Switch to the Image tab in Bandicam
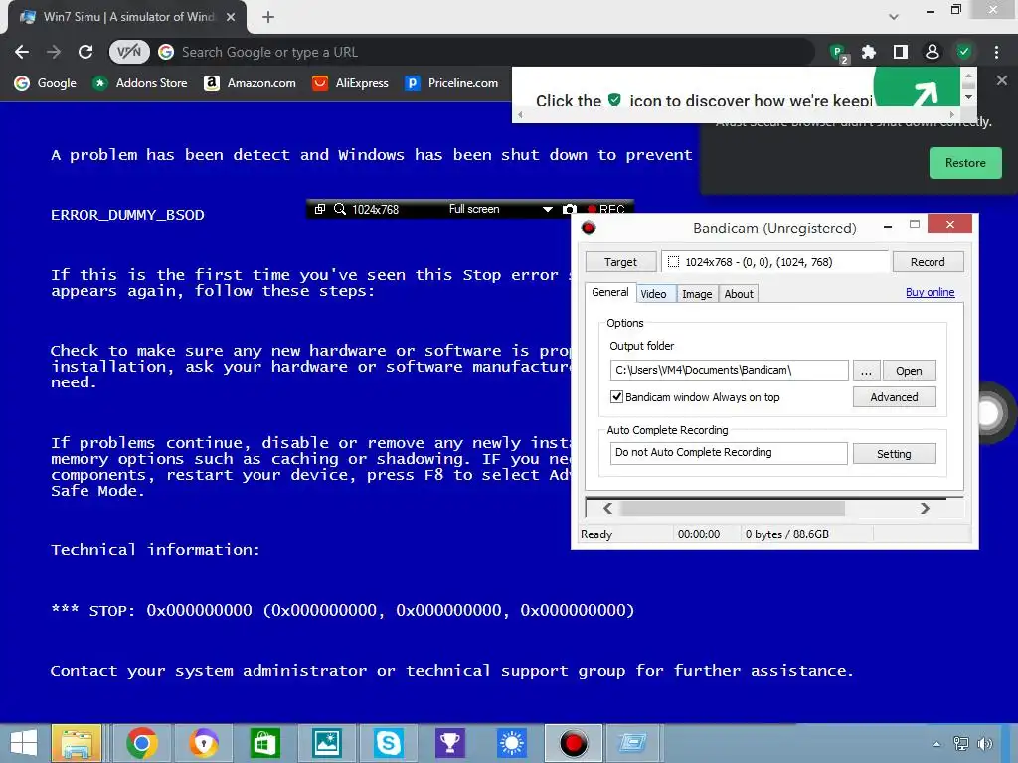Viewport: 1018px width, 763px height. point(697,294)
